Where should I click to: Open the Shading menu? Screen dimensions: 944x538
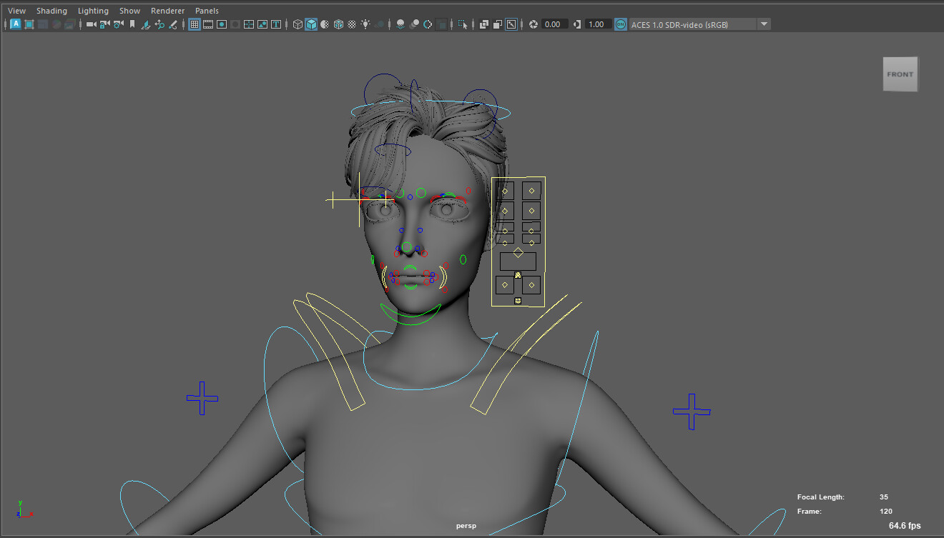click(x=51, y=10)
